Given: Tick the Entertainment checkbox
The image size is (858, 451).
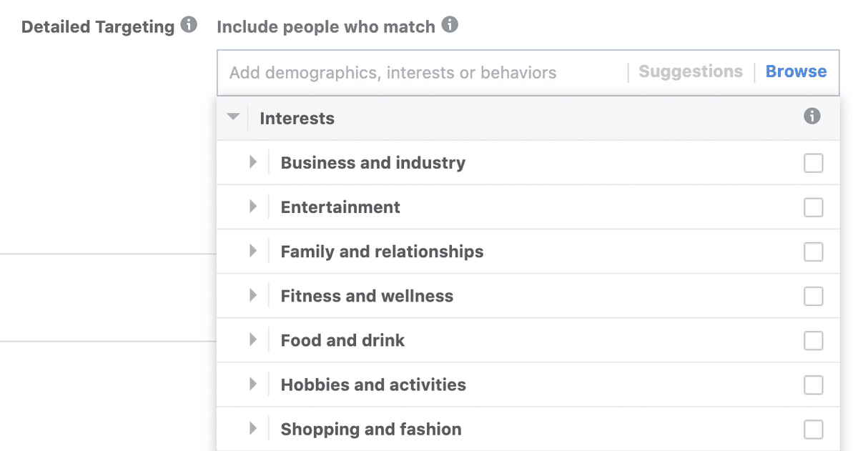Looking at the screenshot, I should click(x=813, y=207).
